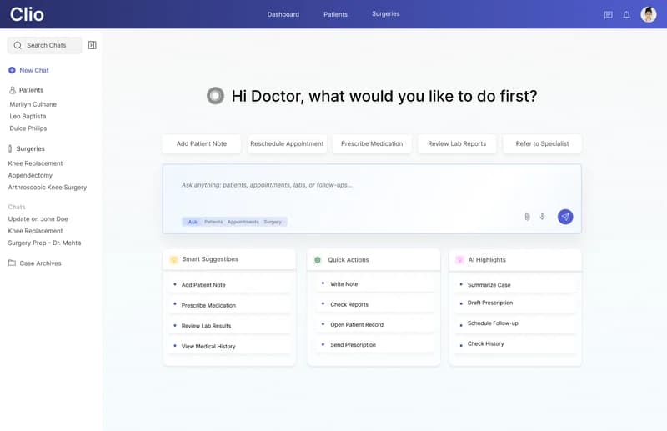Click the Clio logo
This screenshot has width=667, height=431.
(27, 14)
